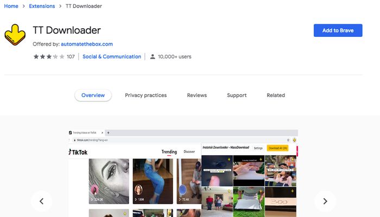Click the Add to Brave button
Screen dimensions: 380x217
coord(338,30)
